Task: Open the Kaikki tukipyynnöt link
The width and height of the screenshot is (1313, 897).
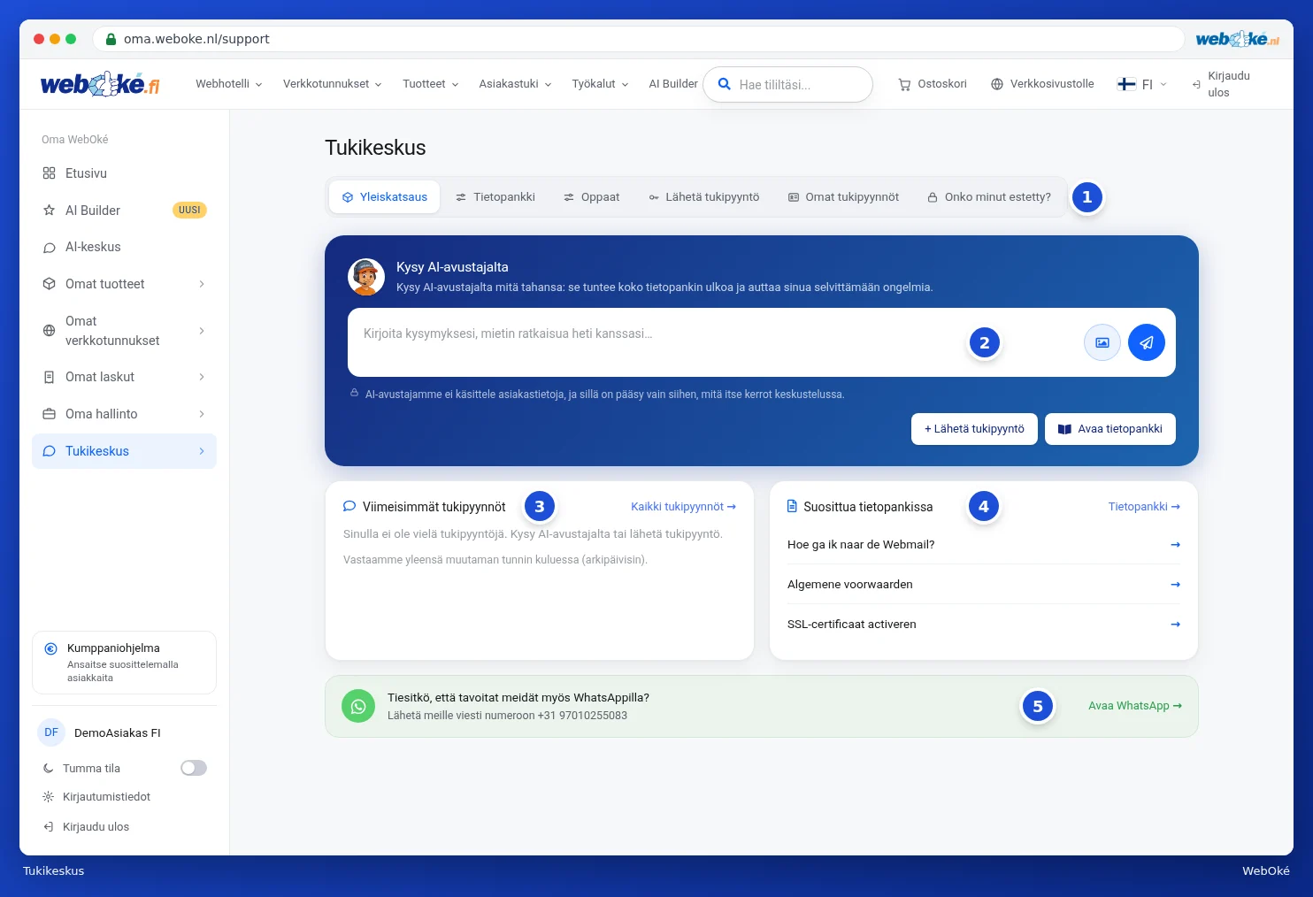Action: click(x=683, y=507)
